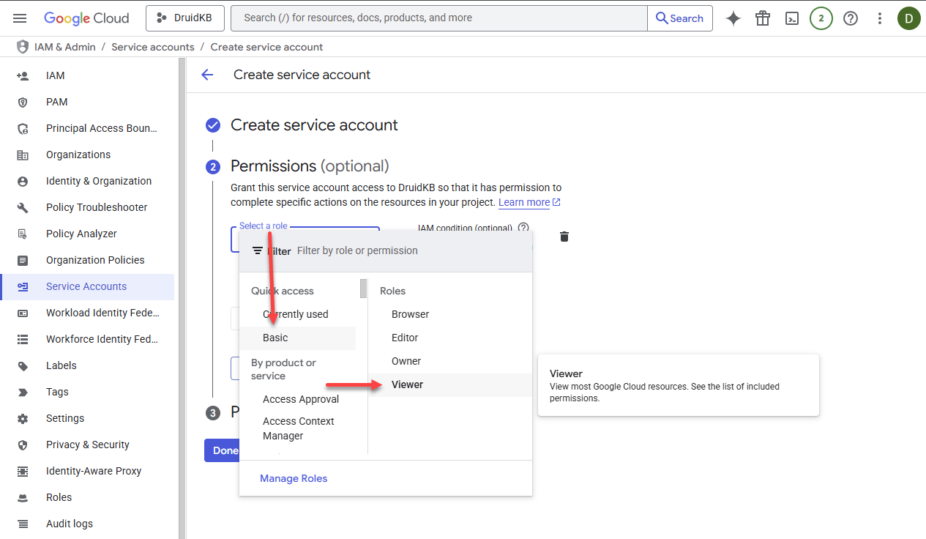Open the notifications badge showing 2

(821, 18)
